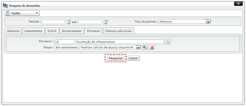This screenshot has width=246, height=106.
Task: Click the Pesquisar button
Action: click(x=116, y=58)
